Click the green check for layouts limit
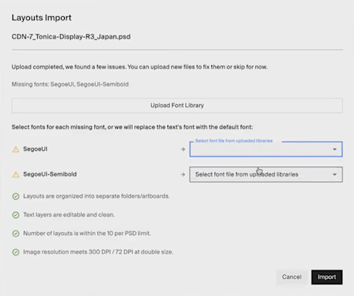The height and width of the screenshot is (296, 354). pyautogui.click(x=15, y=234)
